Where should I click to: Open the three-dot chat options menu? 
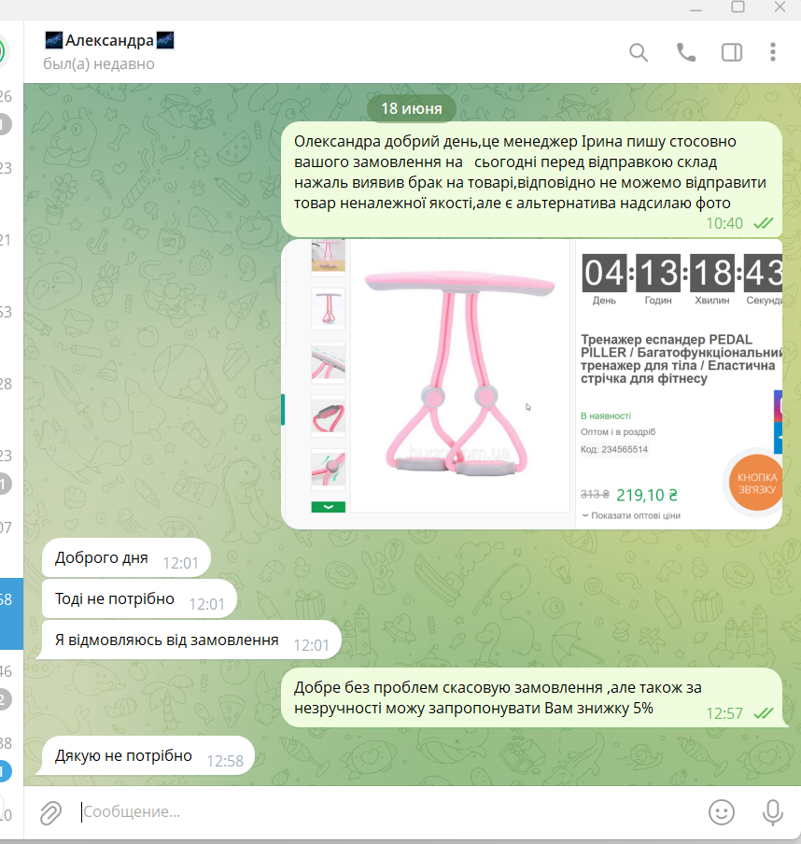pyautogui.click(x=772, y=52)
